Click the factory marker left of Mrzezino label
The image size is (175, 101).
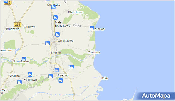click(x=51, y=76)
